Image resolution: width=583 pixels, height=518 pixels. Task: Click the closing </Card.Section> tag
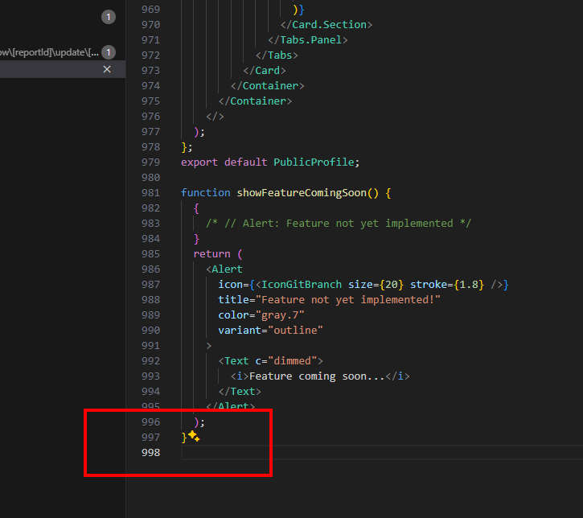(326, 25)
